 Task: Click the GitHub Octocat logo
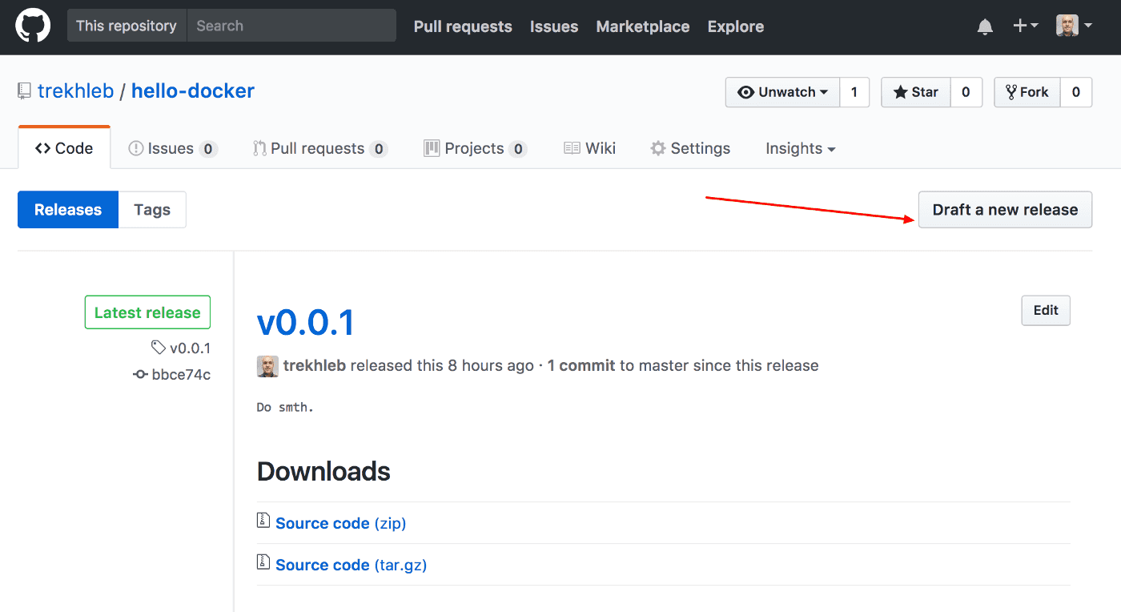[x=33, y=25]
